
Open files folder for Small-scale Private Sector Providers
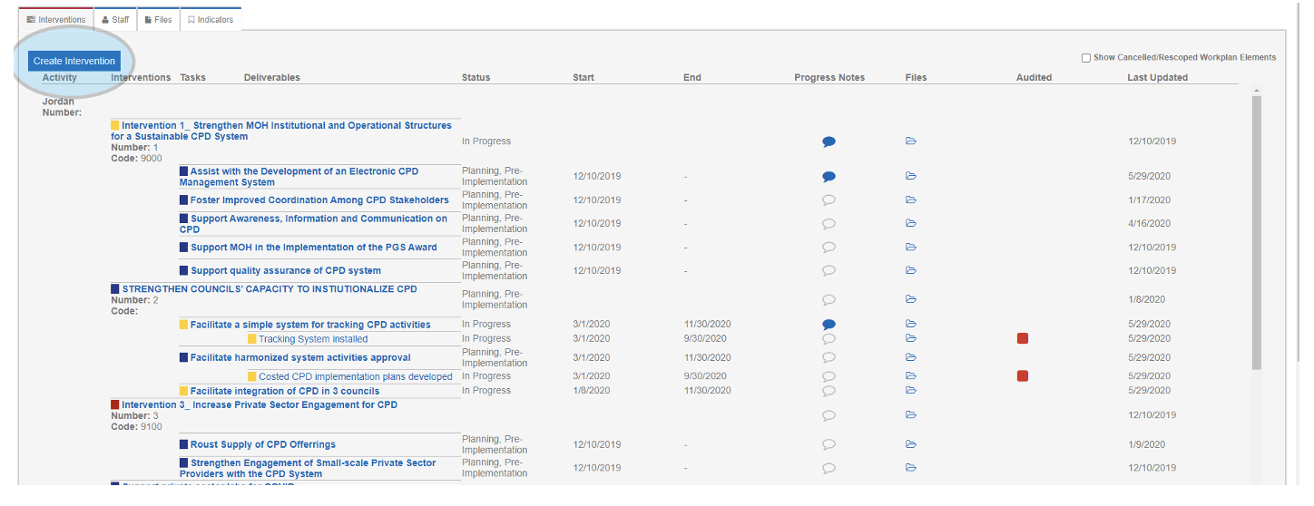click(x=911, y=468)
